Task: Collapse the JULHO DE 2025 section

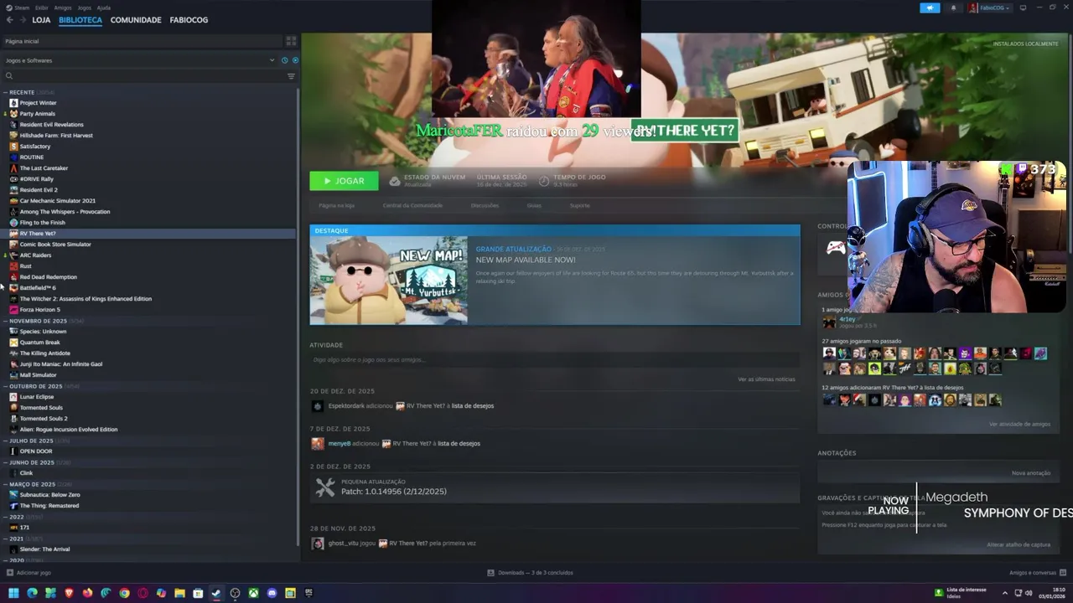Action: click(5, 441)
